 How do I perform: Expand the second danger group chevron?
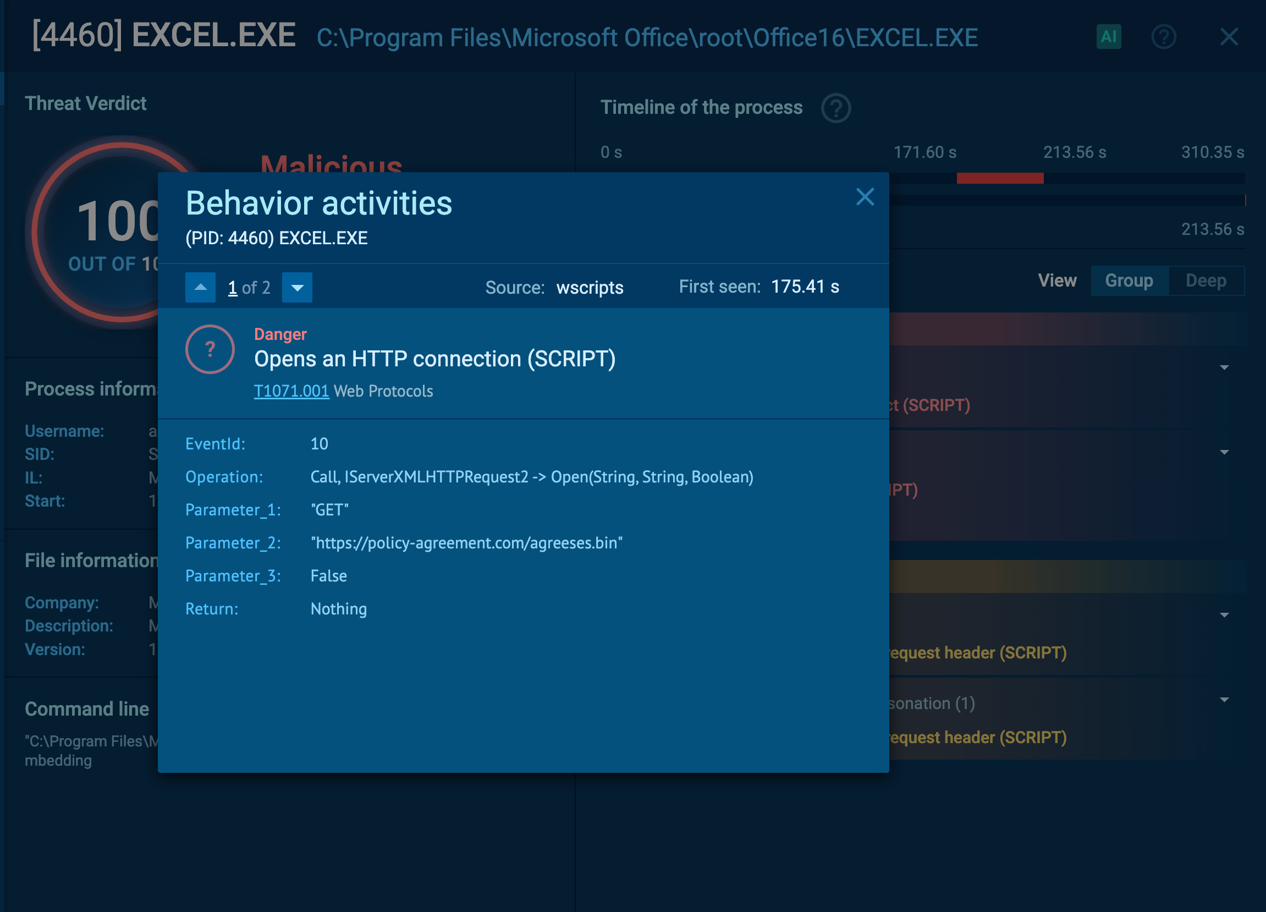pos(1224,452)
